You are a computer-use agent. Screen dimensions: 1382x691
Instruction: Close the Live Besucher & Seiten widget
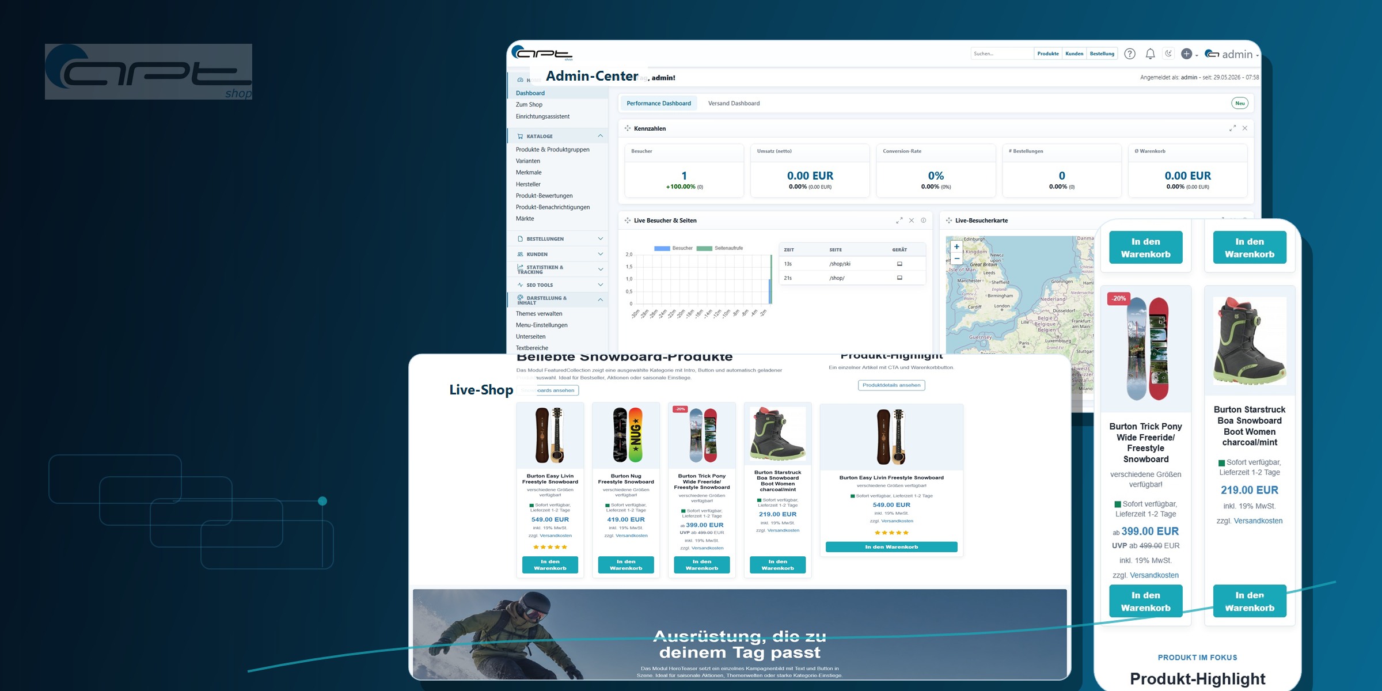point(912,221)
